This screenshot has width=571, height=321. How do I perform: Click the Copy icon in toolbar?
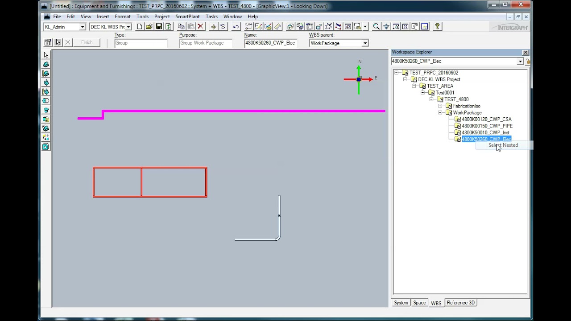click(181, 27)
